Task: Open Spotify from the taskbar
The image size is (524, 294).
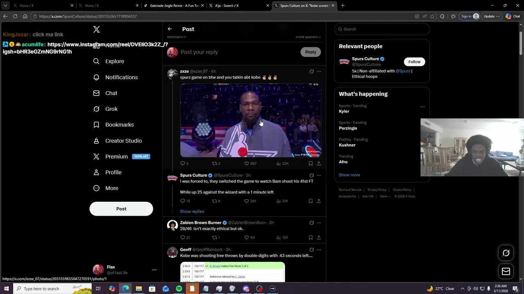Action: coord(179,289)
